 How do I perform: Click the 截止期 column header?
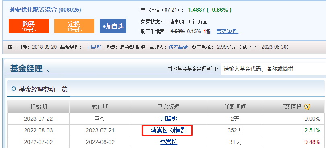[x=100, y=107]
